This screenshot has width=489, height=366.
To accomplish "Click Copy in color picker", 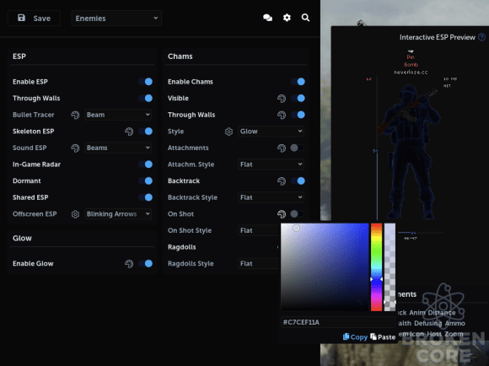I will 355,337.
